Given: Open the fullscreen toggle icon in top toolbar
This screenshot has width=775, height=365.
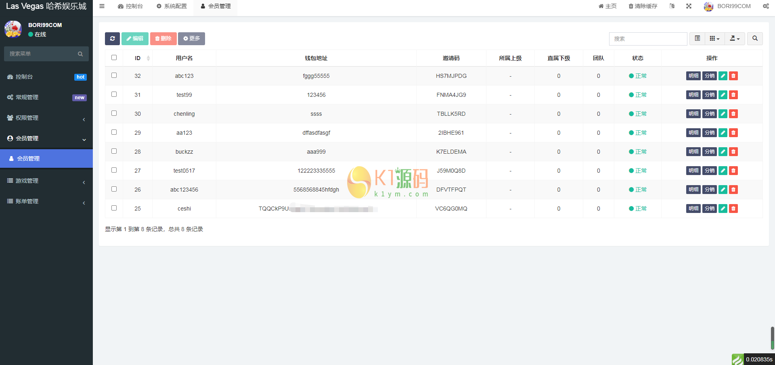Looking at the screenshot, I should pyautogui.click(x=689, y=6).
